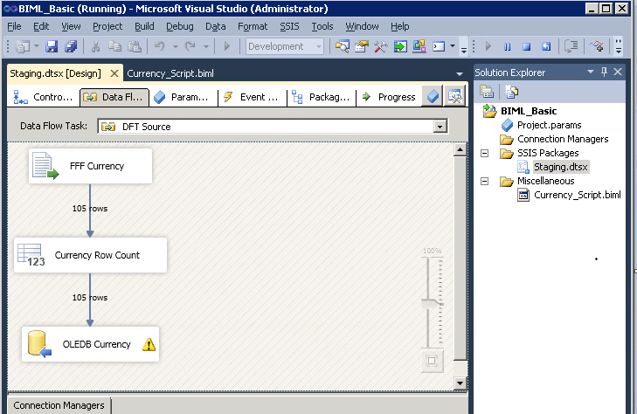
Task: Select Connection Managers folder in Solution Explorer
Action: [x=563, y=139]
